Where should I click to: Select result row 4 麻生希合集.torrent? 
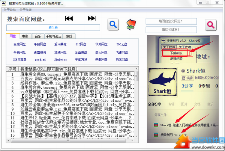pos(70,88)
